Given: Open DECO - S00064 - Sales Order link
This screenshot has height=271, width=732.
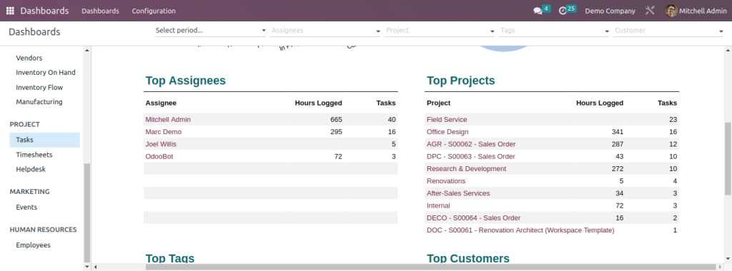Looking at the screenshot, I should (473, 218).
